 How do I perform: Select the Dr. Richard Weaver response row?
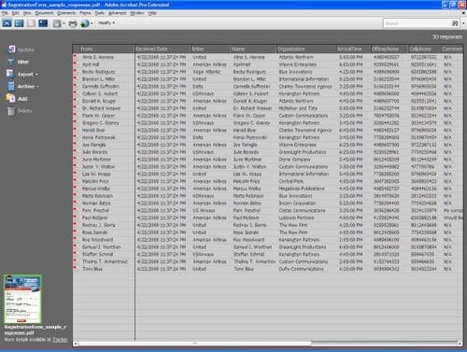(x=268, y=108)
